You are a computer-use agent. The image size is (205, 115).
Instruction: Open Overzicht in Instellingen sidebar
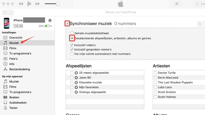click(x=16, y=37)
